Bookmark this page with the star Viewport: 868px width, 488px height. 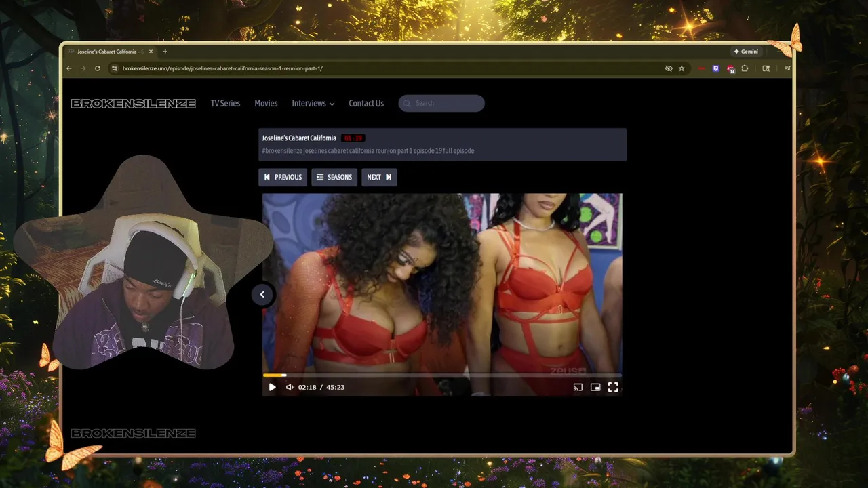(x=682, y=68)
